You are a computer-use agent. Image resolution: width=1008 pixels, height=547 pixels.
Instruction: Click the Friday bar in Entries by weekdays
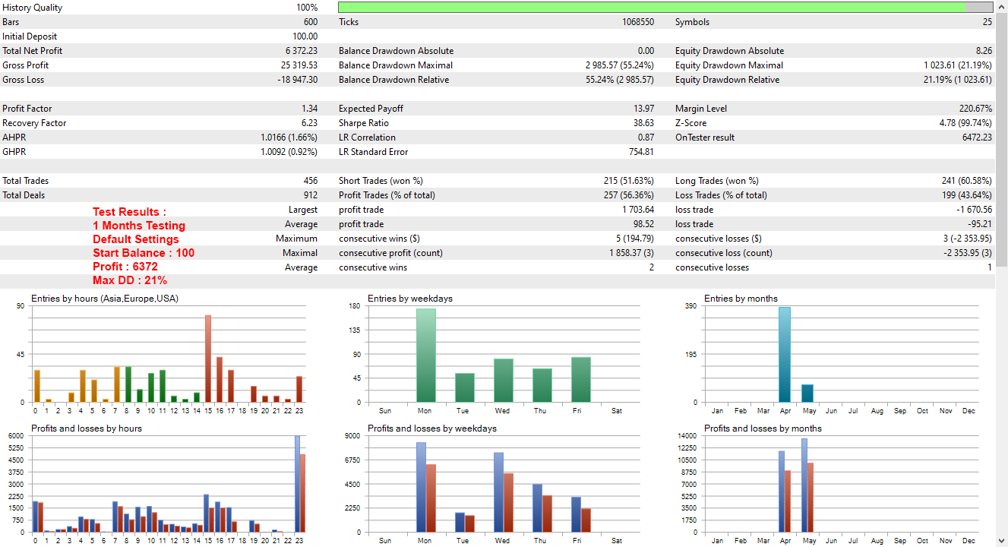coord(581,379)
